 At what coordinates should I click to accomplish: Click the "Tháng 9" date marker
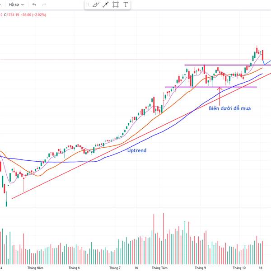(200, 267)
